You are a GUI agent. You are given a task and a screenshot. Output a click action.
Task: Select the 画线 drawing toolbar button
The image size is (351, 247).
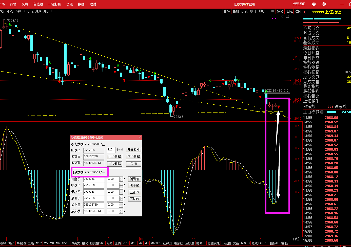(x=262, y=11)
